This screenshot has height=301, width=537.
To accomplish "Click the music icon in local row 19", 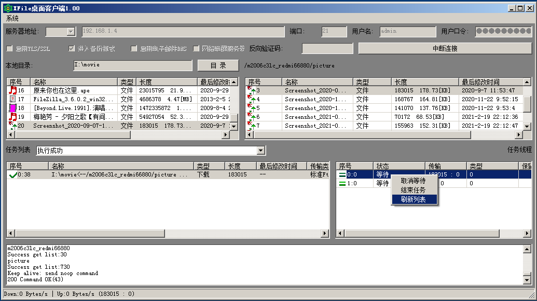I will 13,117.
